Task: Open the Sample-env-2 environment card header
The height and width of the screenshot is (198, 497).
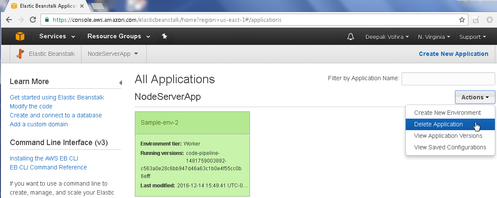Action: point(192,122)
